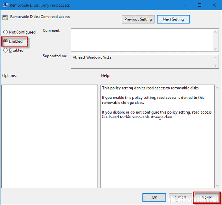Click the help paragraph starting 'If you enable'
The width and height of the screenshot is (222, 205).
tap(153, 100)
